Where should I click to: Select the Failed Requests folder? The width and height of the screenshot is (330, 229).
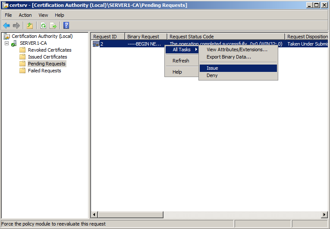pyautogui.click(x=44, y=71)
